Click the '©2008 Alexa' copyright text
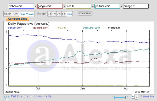 click(x=12, y=92)
